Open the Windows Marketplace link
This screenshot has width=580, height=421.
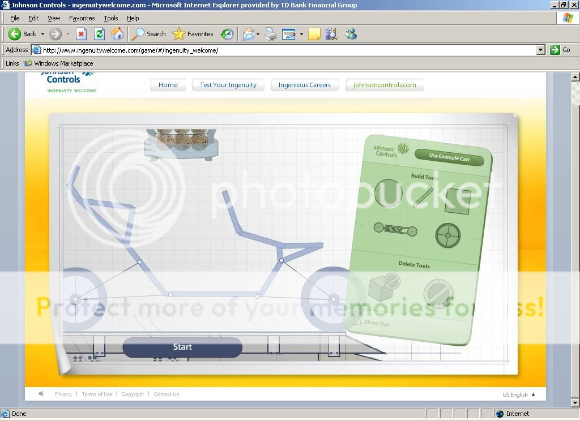pyautogui.click(x=58, y=63)
